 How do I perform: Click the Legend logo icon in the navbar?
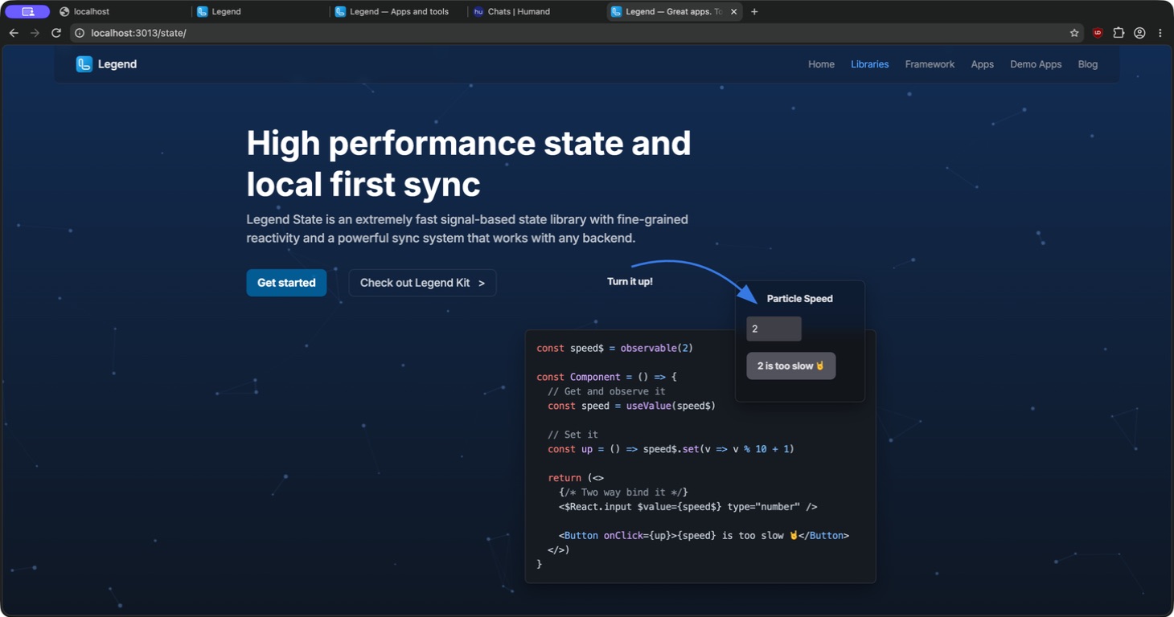point(84,64)
